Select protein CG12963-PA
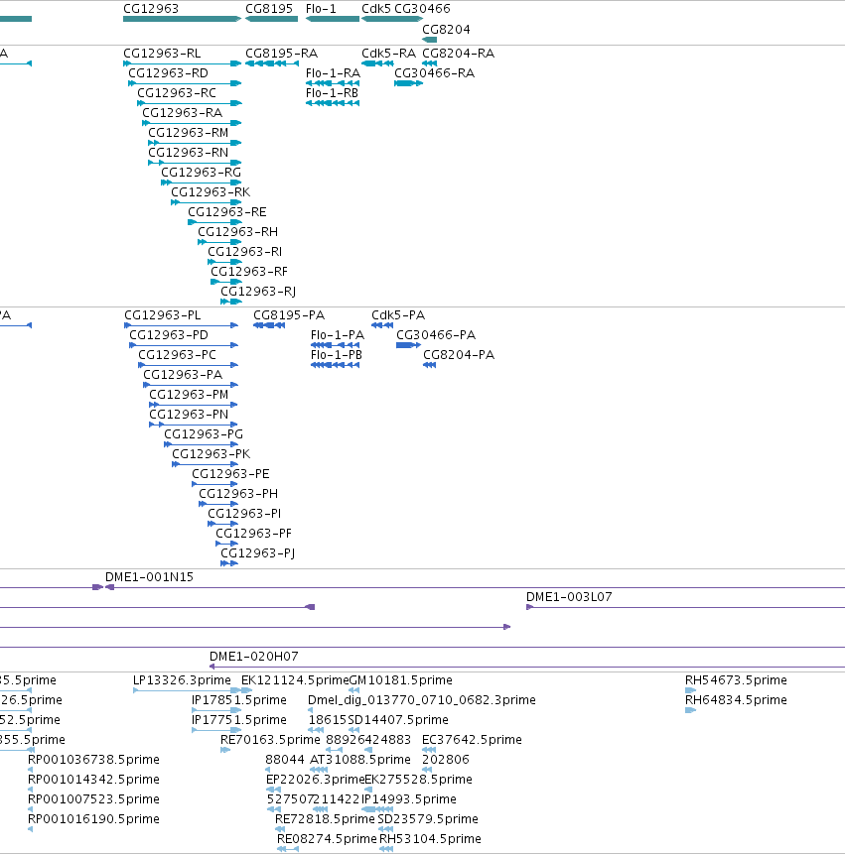845x854 pixels. click(183, 375)
